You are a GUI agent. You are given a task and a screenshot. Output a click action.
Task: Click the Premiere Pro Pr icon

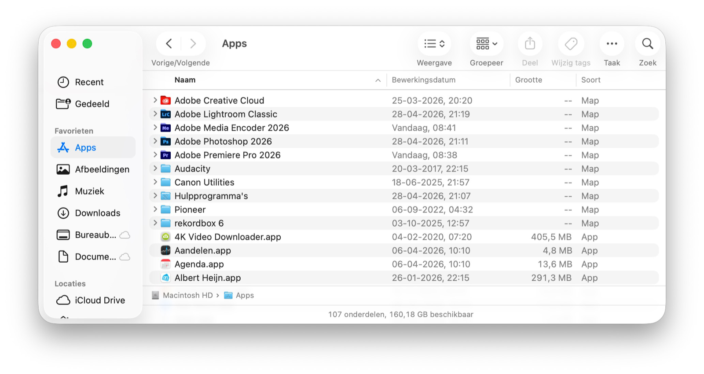pos(165,155)
